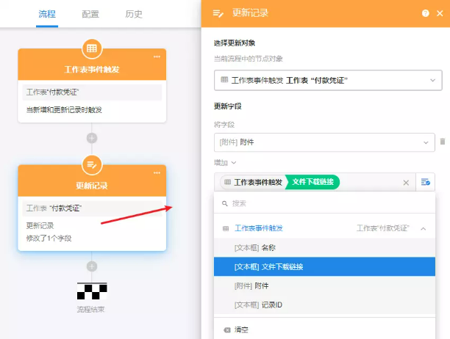Click the 工作表事件触发 group header
This screenshot has height=339, width=450.
[324, 228]
